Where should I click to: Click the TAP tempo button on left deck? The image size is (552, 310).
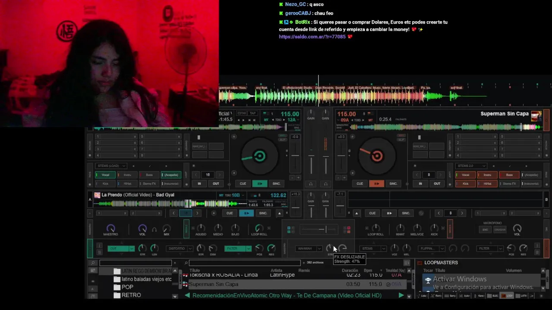[253, 113]
